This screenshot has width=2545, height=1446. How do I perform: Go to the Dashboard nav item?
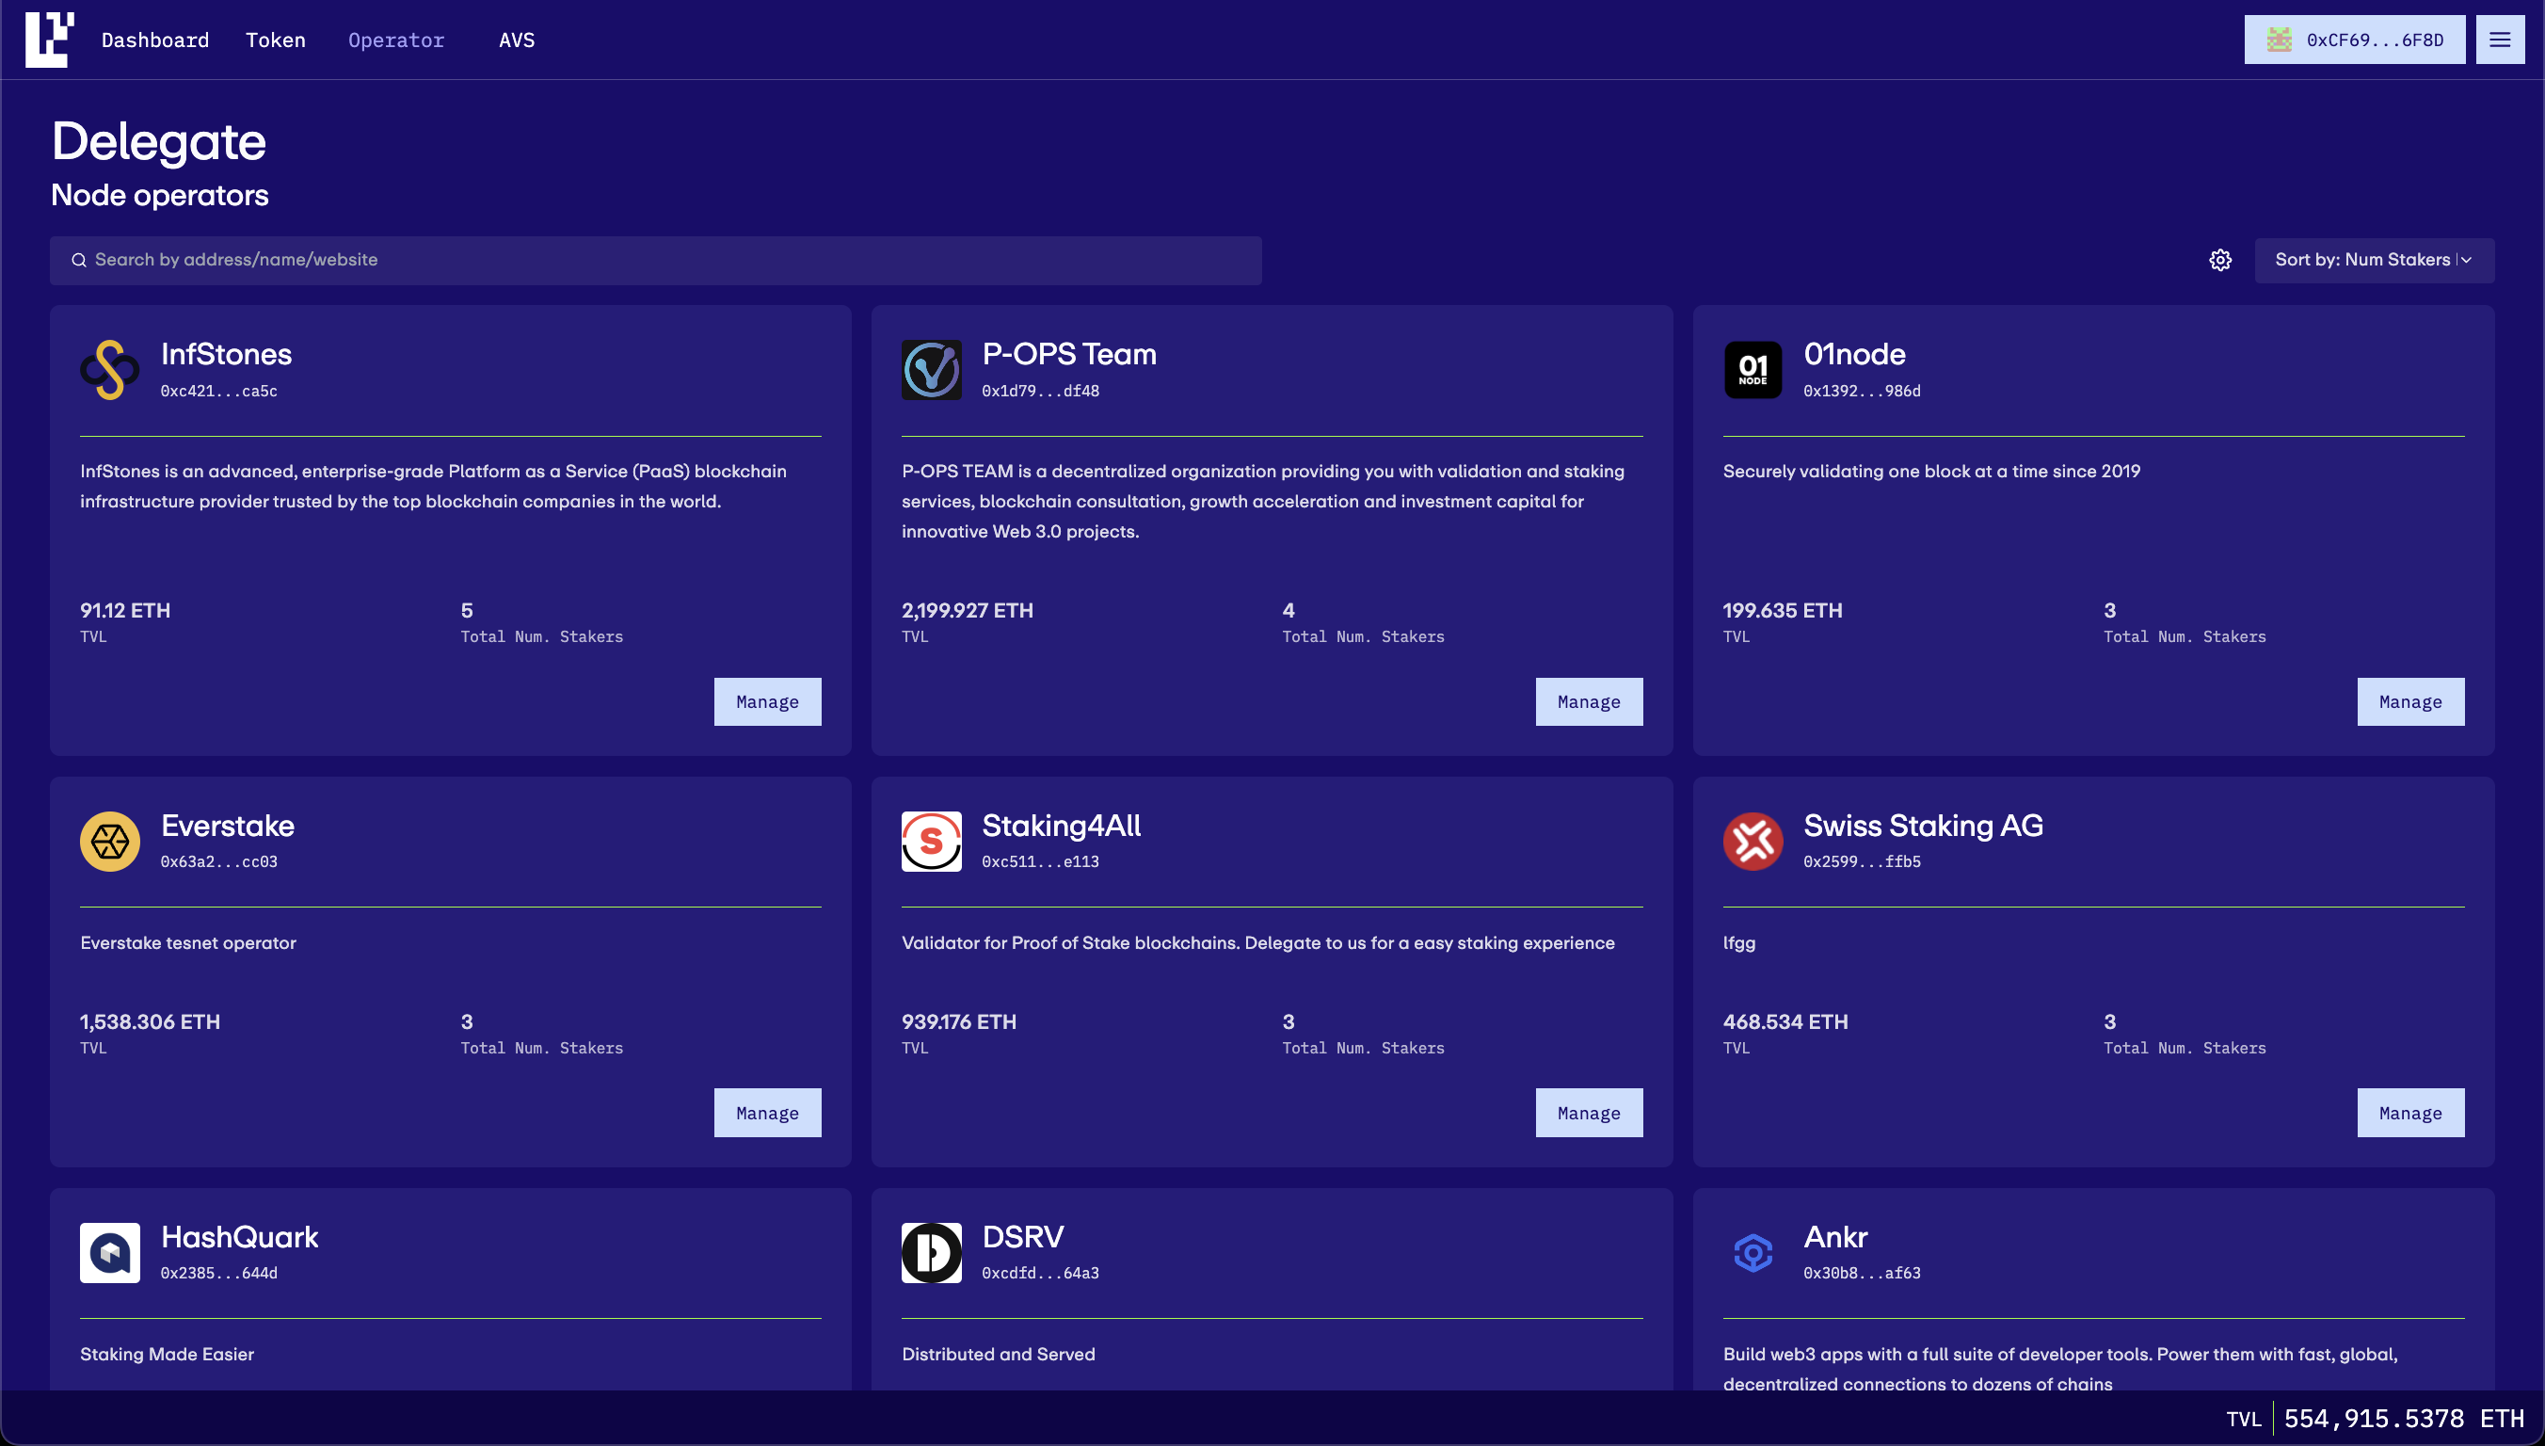tap(155, 40)
